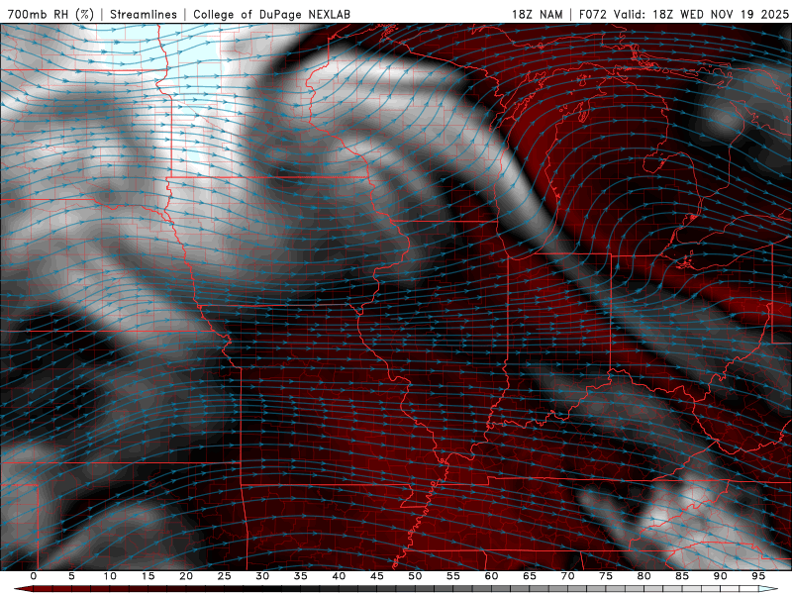Click the colorbar label 70
Screen dimensions: 792x594
(567, 576)
